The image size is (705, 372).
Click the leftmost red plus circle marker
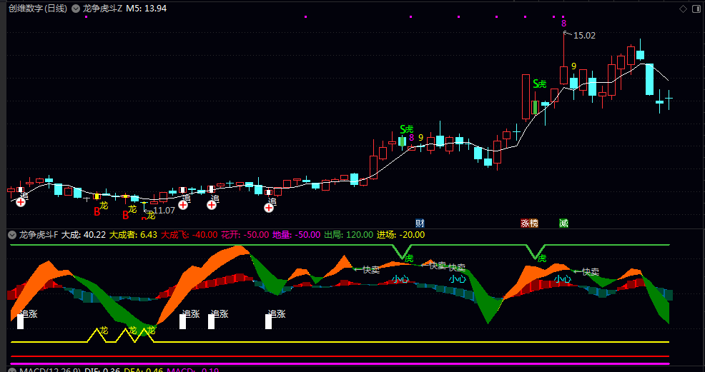[x=21, y=203]
